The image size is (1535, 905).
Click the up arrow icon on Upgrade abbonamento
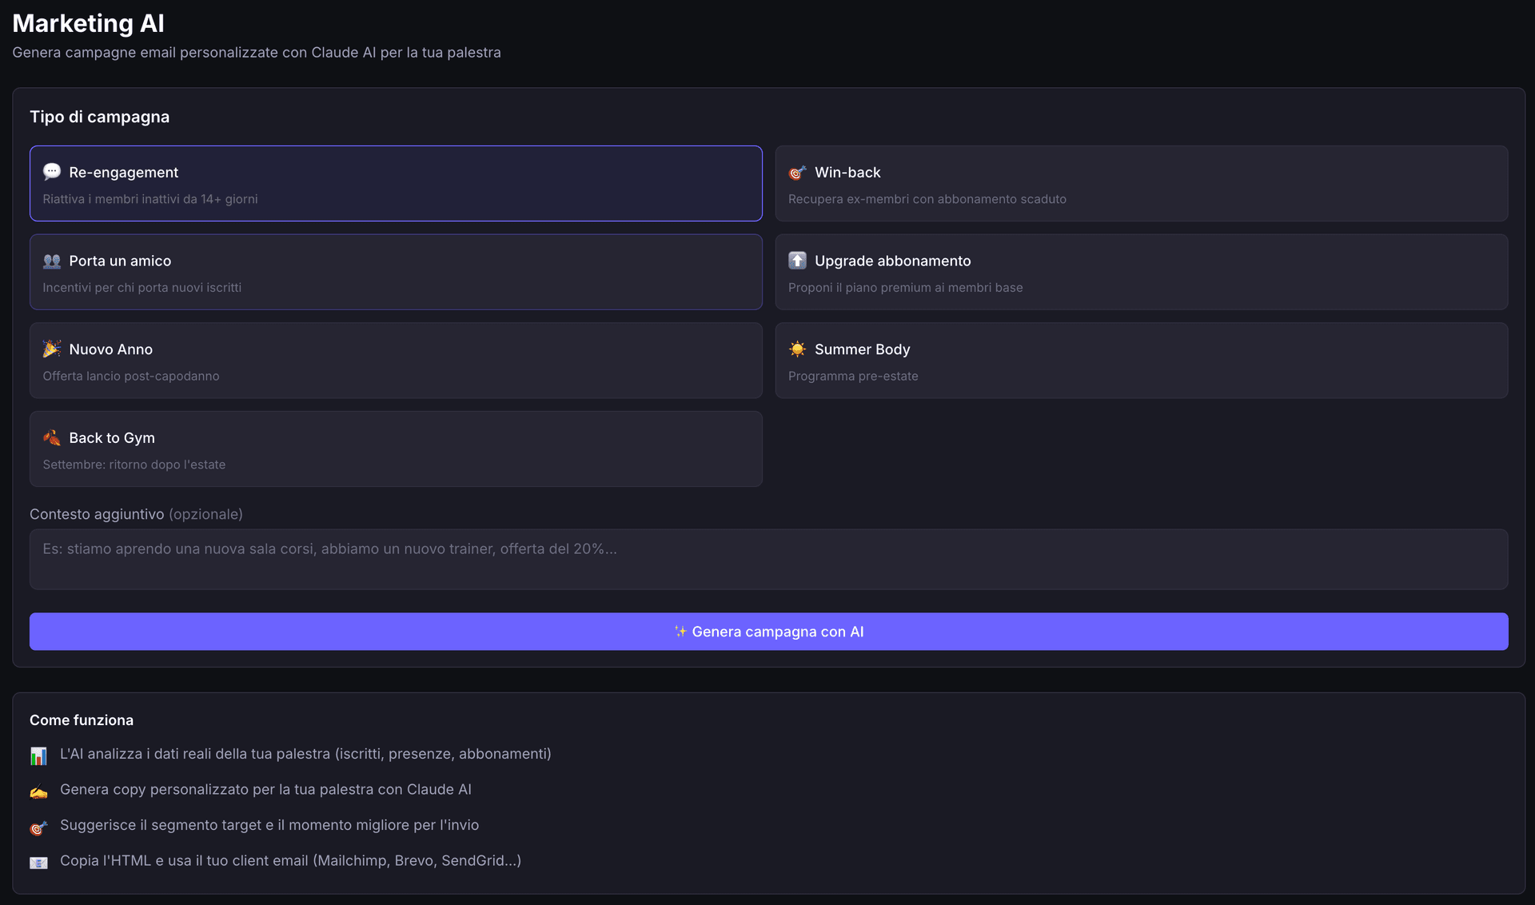pyautogui.click(x=797, y=261)
